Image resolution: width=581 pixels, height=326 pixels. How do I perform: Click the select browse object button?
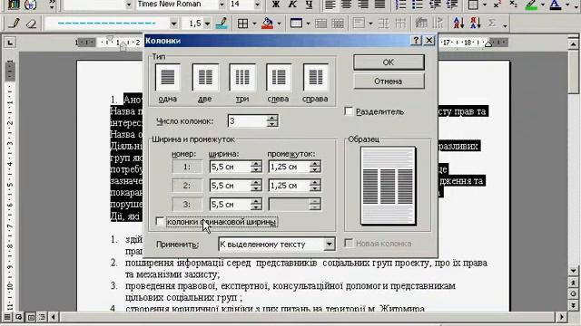(573, 294)
